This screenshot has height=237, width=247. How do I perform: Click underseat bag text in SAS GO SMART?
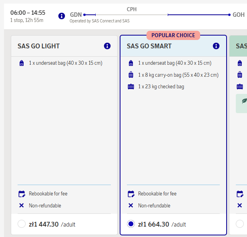[x=175, y=63]
